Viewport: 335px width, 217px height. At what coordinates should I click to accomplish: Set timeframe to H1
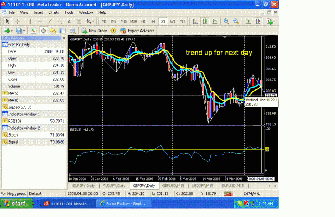coord(143,21)
